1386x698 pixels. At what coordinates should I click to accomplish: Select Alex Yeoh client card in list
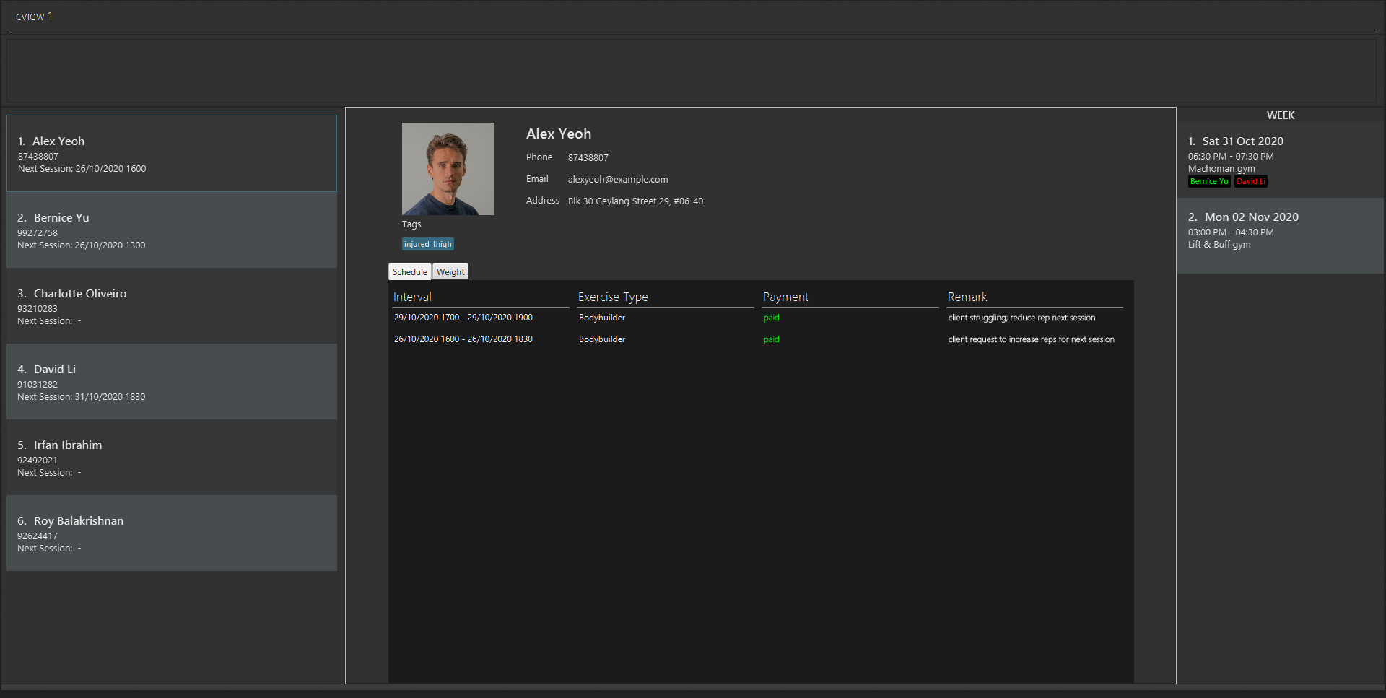172,154
